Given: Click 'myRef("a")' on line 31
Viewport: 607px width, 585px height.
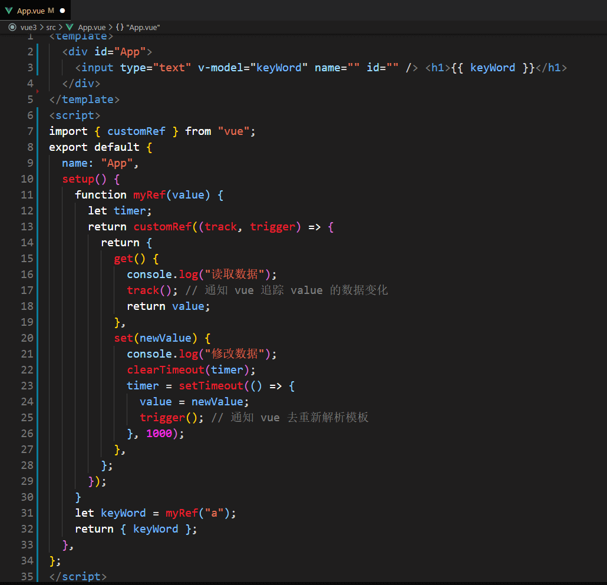Looking at the screenshot, I should pos(197,513).
